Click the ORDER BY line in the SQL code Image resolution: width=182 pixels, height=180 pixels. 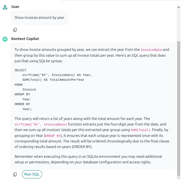[22, 104]
